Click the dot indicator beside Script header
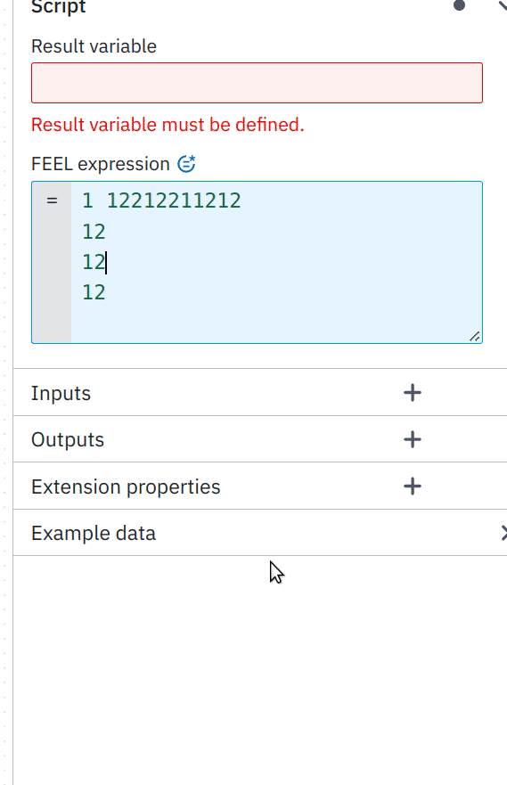The image size is (507, 785). (x=459, y=5)
